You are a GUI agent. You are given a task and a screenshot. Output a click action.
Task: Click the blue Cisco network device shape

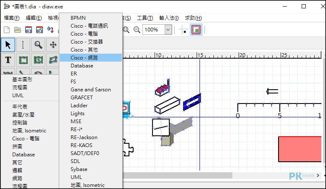192,102
